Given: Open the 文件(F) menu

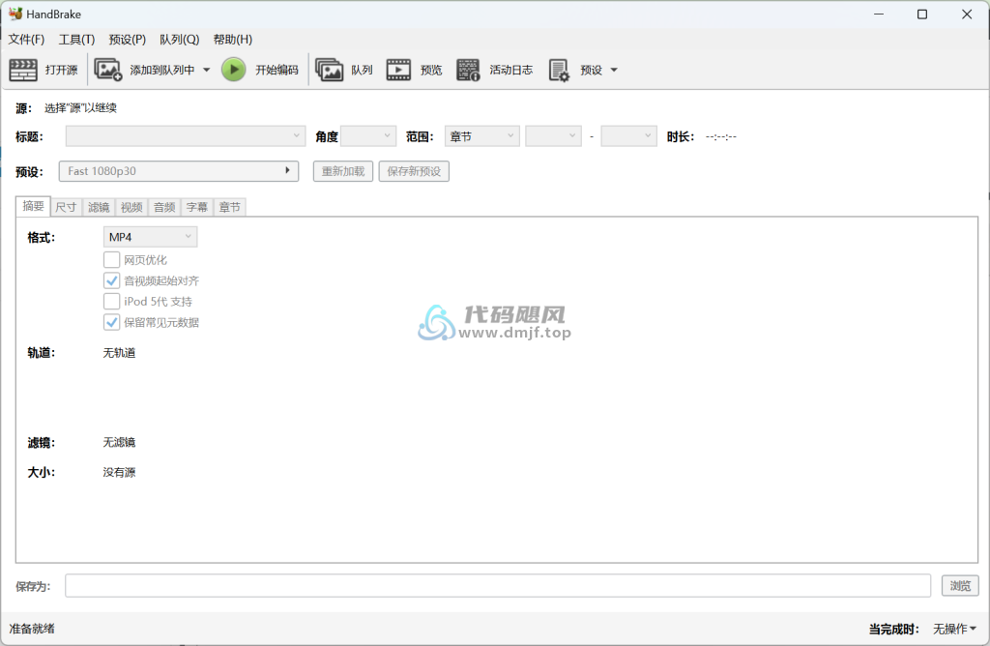Looking at the screenshot, I should coord(26,39).
